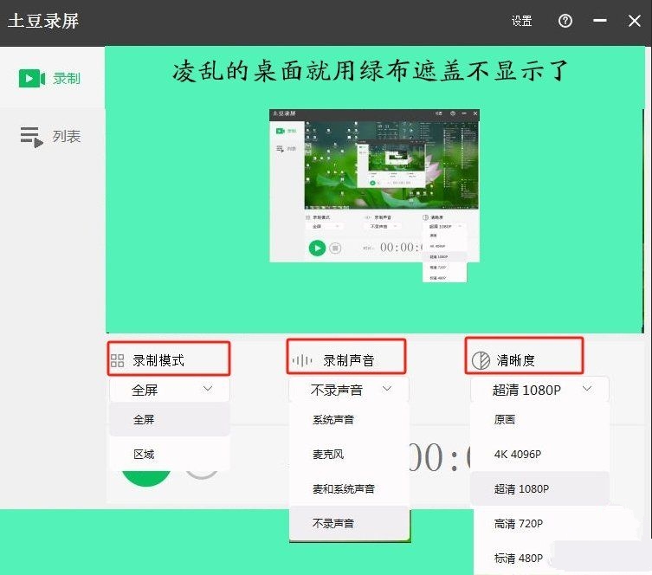Image resolution: width=652 pixels, height=575 pixels.
Task: Click the screen preview thumbnail
Action: 374,184
